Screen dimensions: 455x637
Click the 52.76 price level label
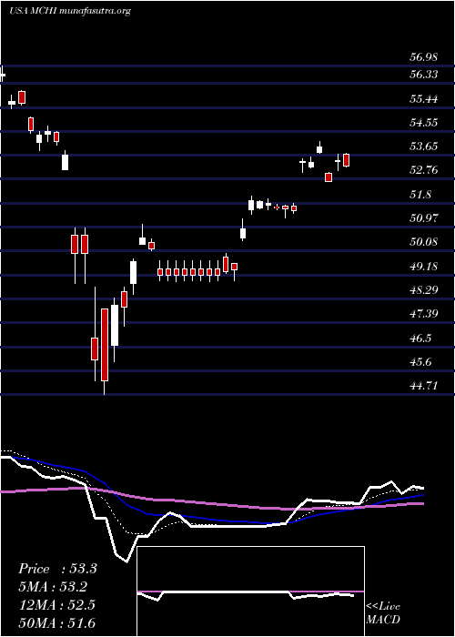pos(423,170)
